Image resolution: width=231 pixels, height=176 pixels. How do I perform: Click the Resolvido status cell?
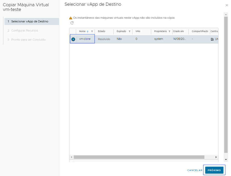(104, 39)
